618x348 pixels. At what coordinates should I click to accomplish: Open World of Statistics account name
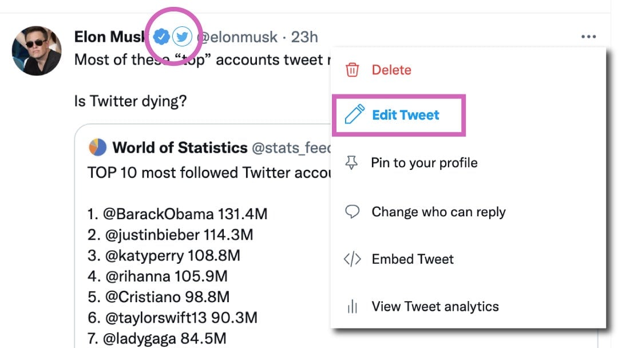tap(180, 148)
